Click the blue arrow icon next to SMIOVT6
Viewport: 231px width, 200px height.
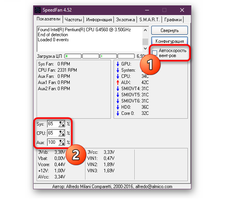tap(118, 101)
